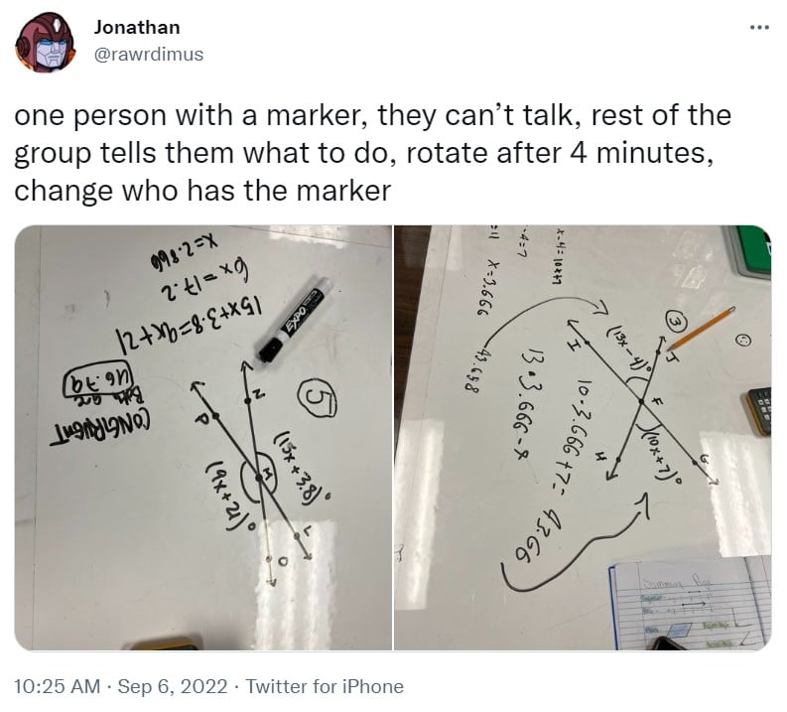Click the yellow pencil in right photo

pyautogui.click(x=703, y=328)
